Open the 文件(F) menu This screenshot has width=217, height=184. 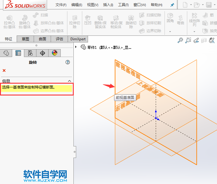click(61, 5)
